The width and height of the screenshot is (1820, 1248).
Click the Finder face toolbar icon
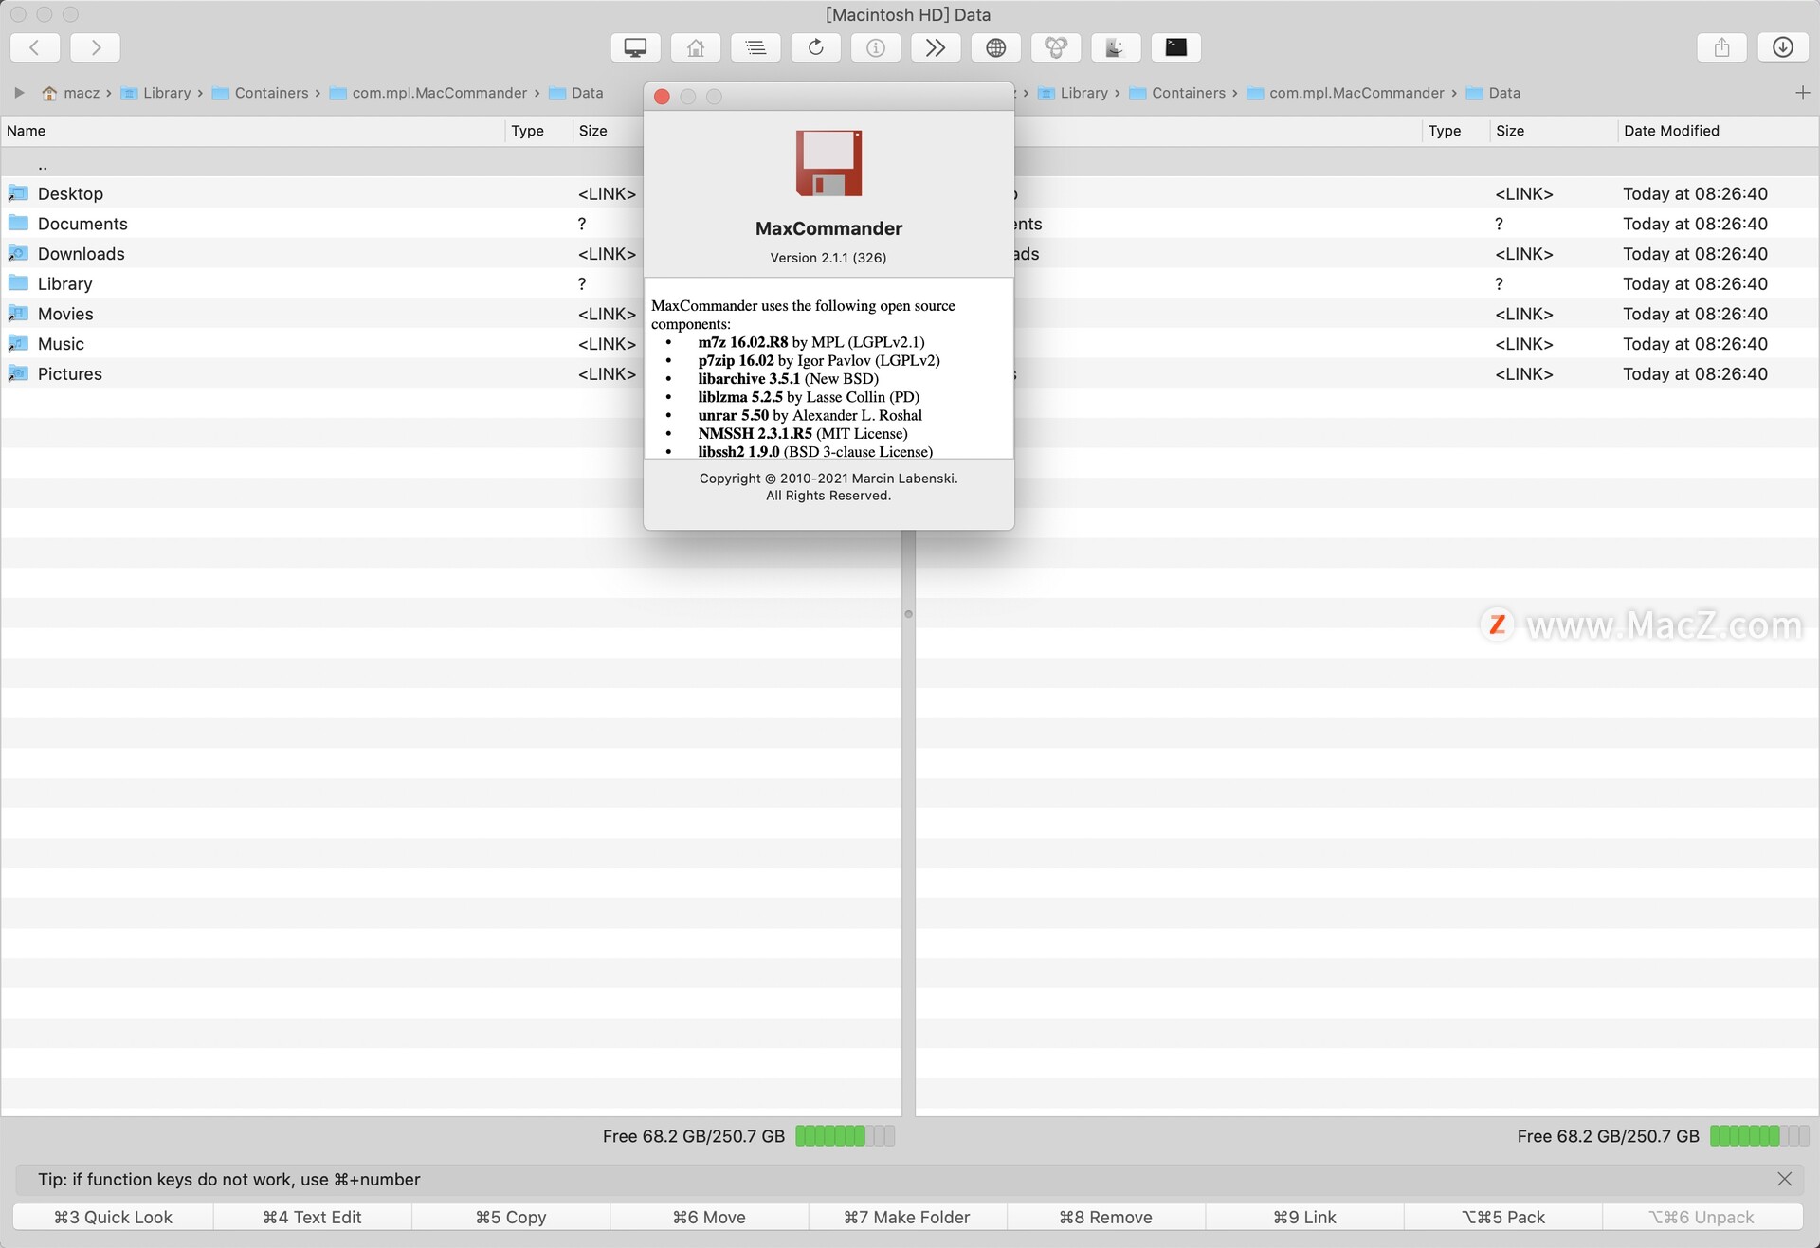[x=1116, y=47]
